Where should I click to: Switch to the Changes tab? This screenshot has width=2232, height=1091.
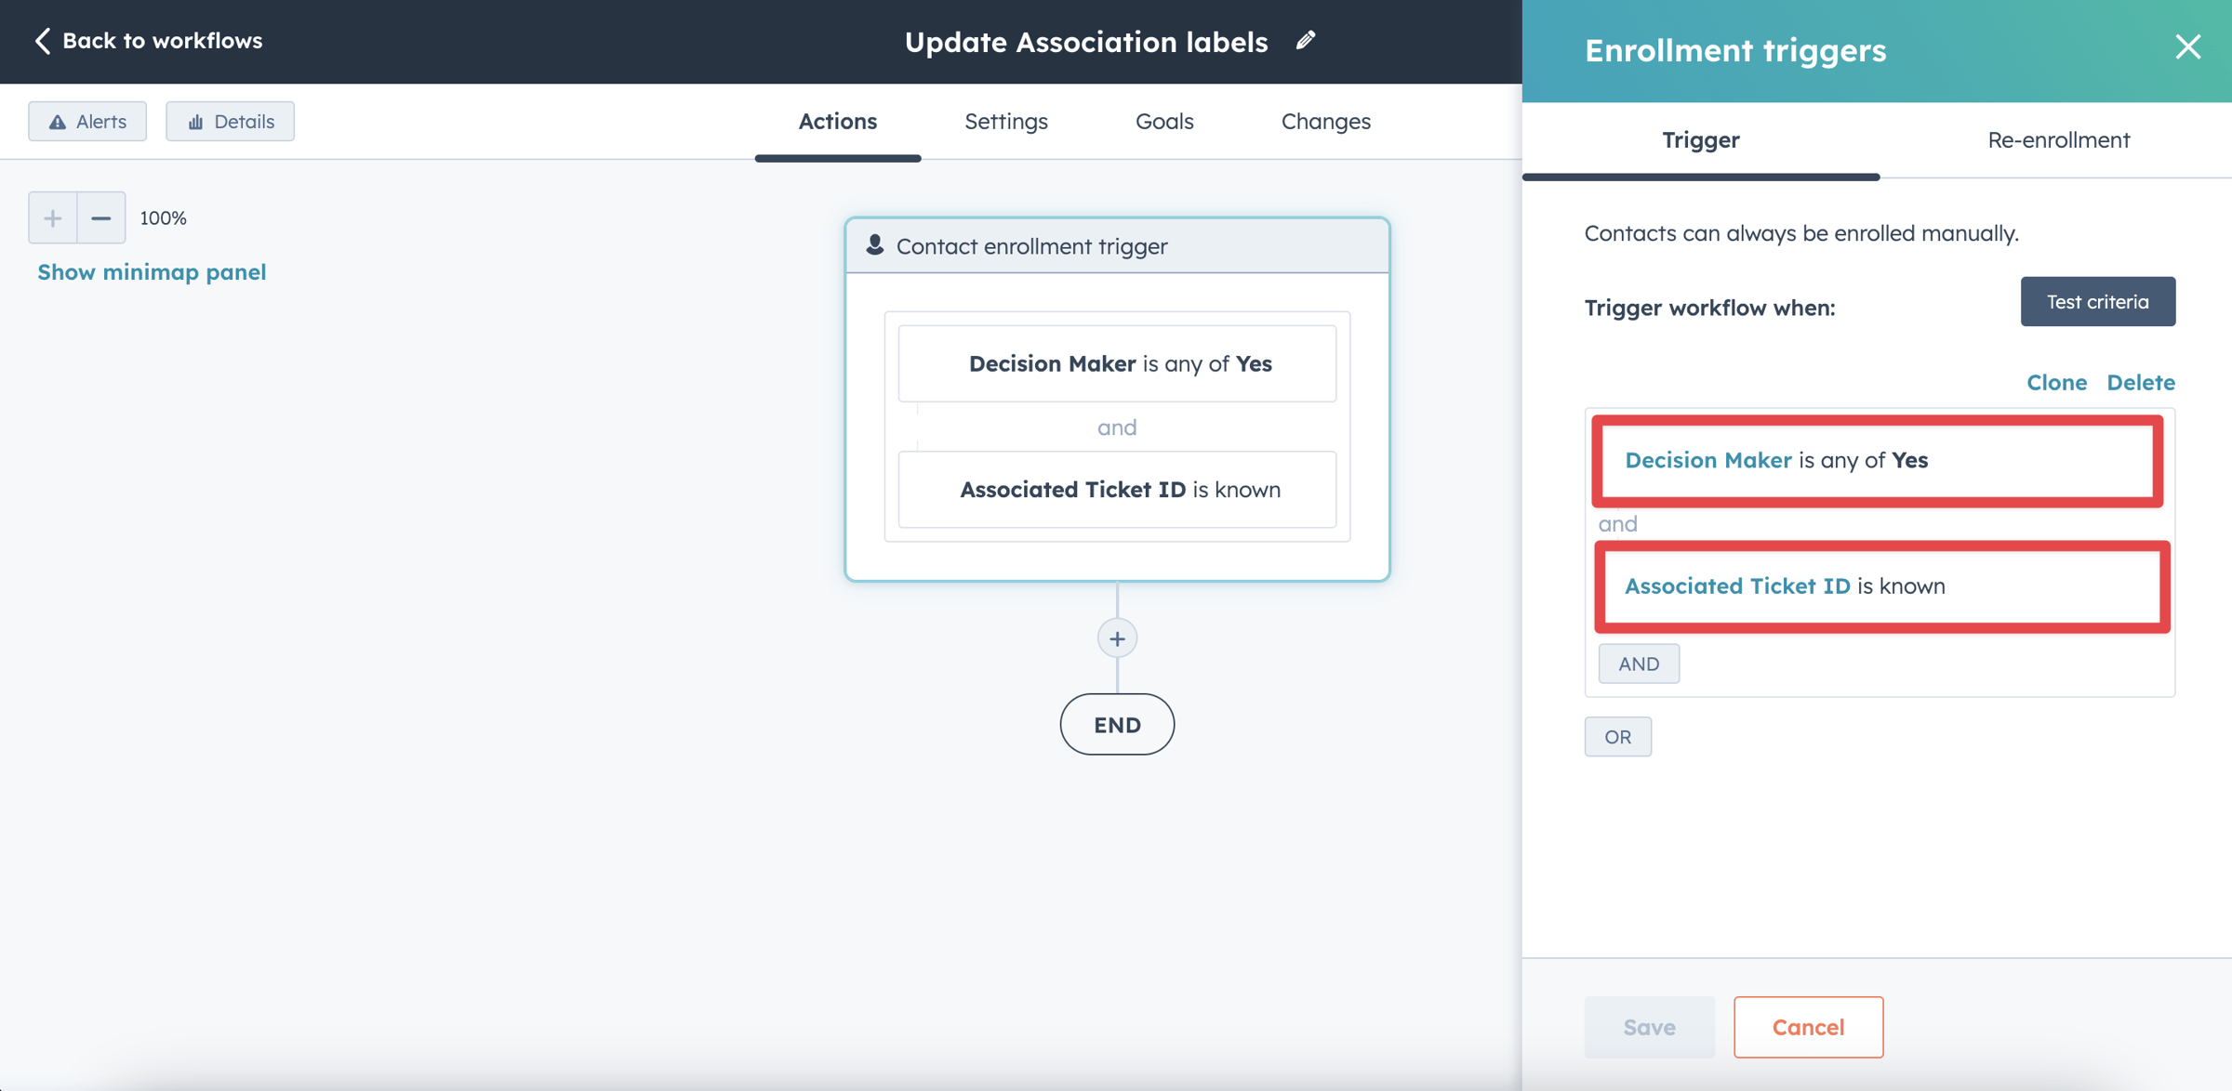(1325, 121)
